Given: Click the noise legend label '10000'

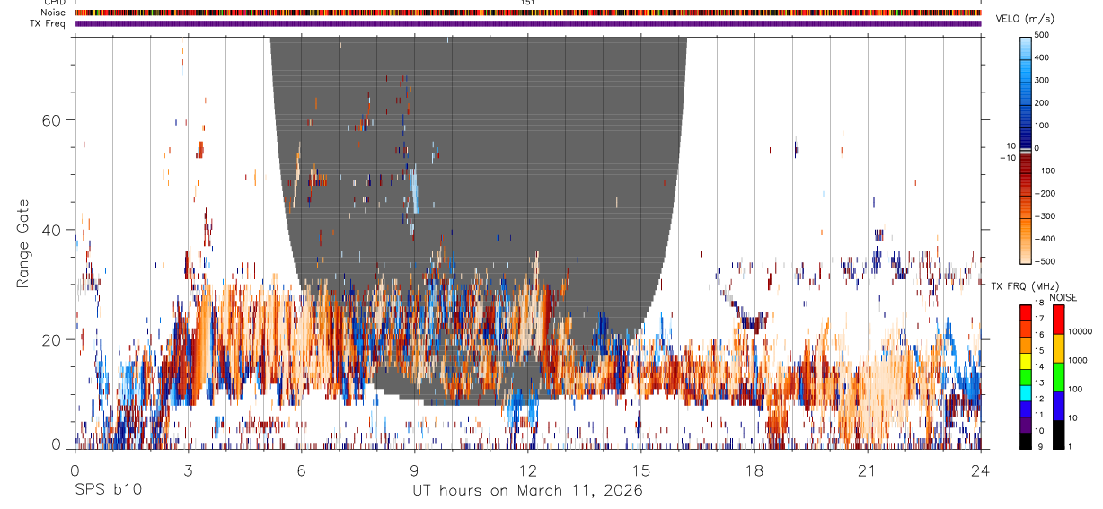Looking at the screenshot, I should pyautogui.click(x=1080, y=331).
